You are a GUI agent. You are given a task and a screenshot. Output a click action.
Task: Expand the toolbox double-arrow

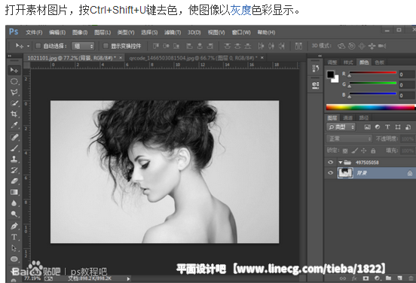tap(10, 56)
